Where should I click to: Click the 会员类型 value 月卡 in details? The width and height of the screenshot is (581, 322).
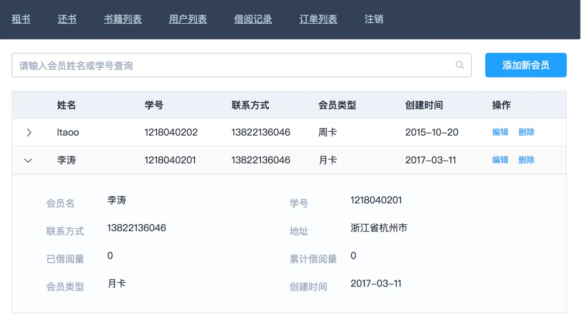[117, 284]
